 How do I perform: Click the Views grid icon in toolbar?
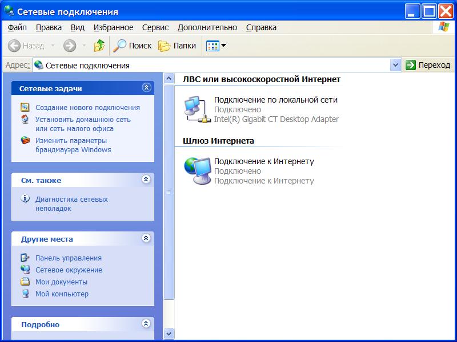tap(213, 46)
